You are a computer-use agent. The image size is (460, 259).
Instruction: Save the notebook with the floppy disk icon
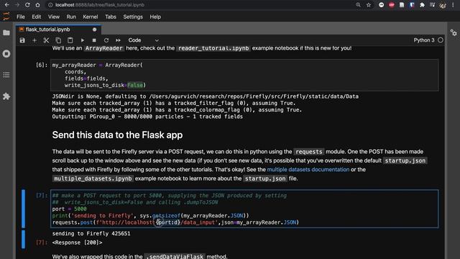22,40
